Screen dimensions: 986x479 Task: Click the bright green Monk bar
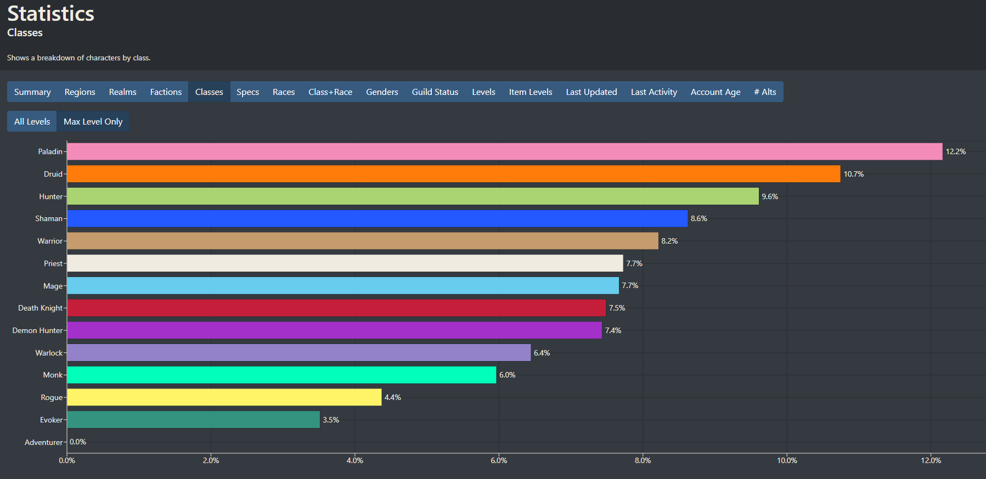(x=281, y=375)
